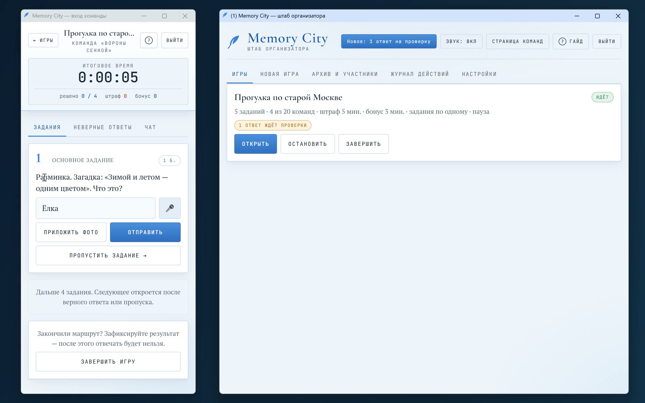Screen dimensions: 645x403
Task: Open the НАСТРОЙКИ tab
Action: 479,74
